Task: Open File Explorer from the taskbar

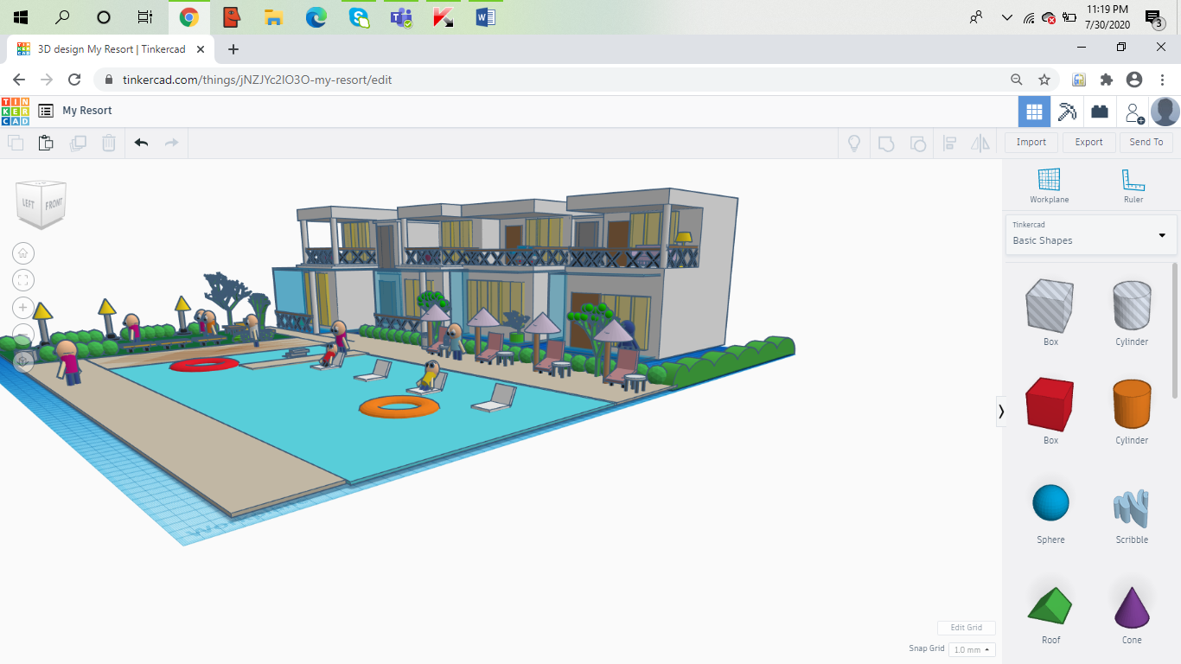Action: point(273,17)
